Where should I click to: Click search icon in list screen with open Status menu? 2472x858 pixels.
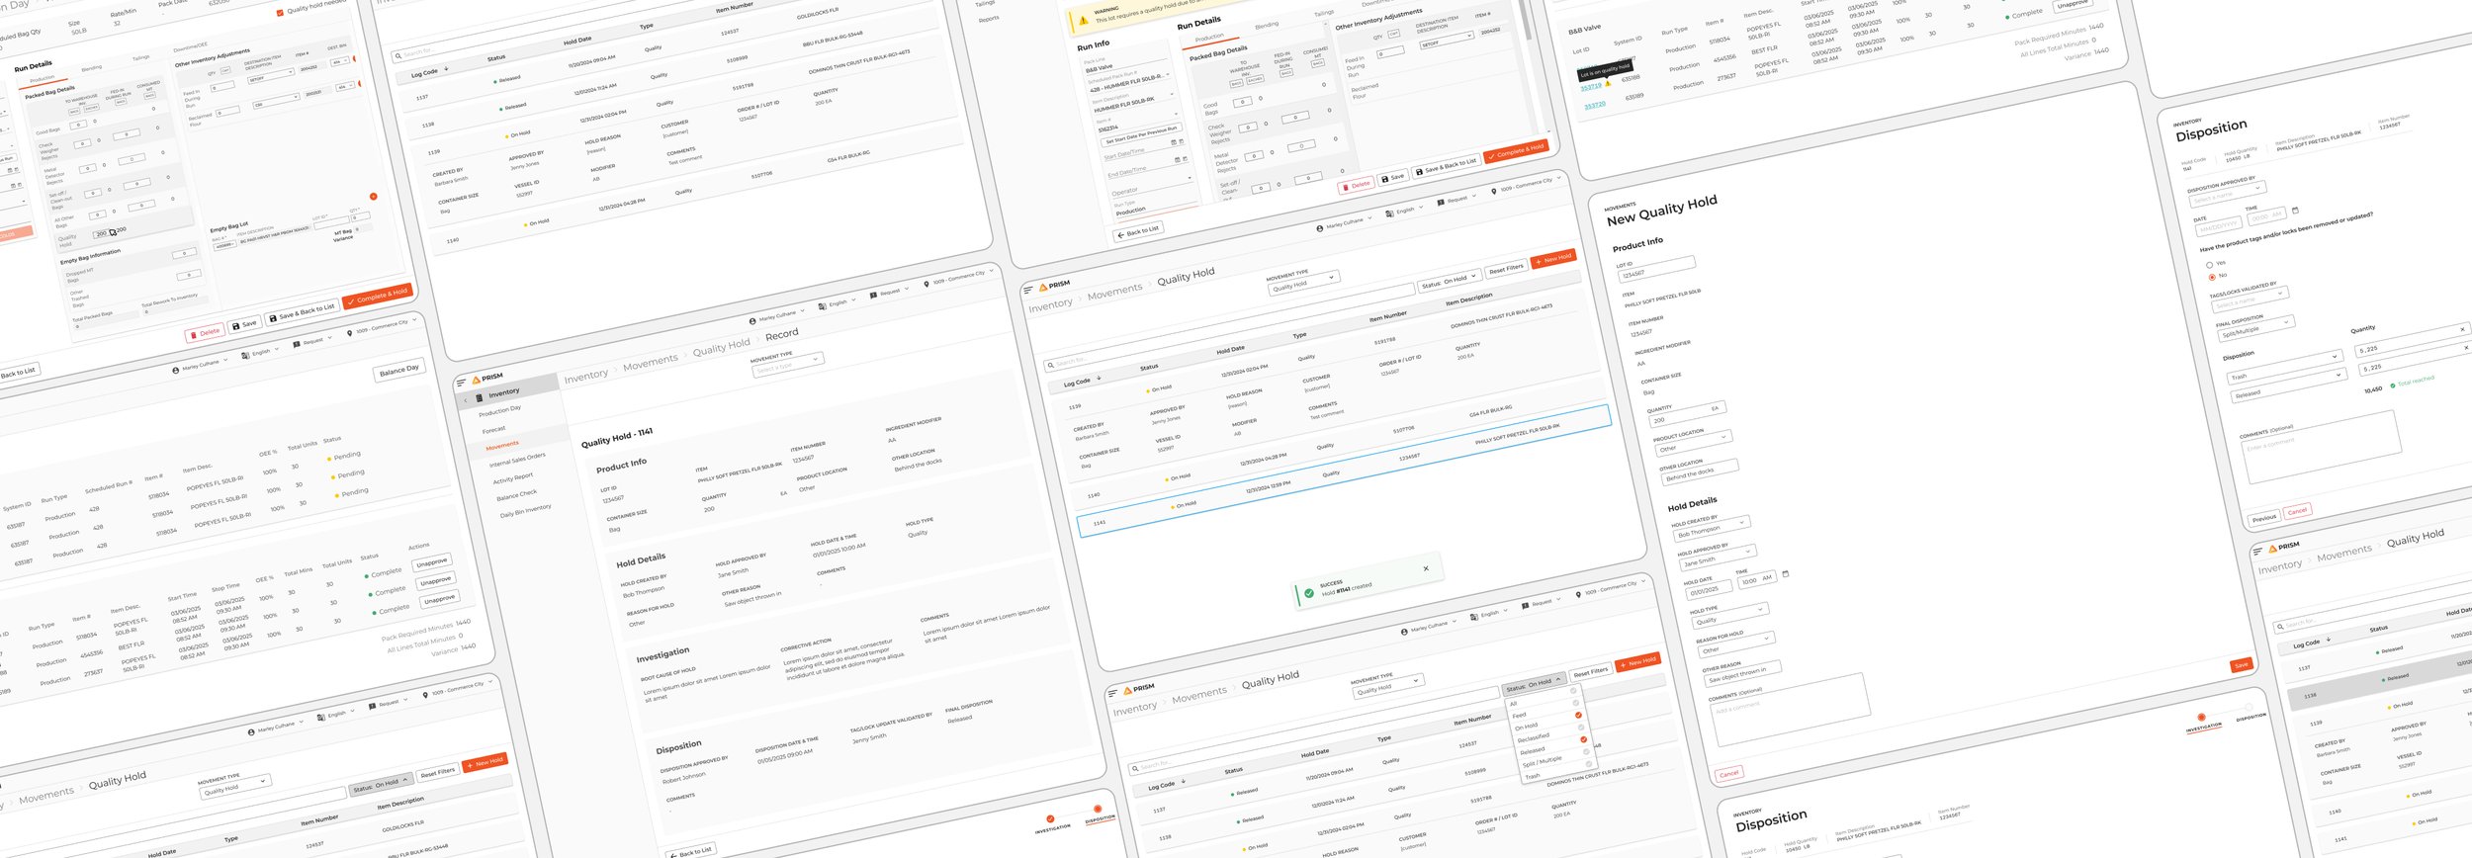[x=1134, y=770]
